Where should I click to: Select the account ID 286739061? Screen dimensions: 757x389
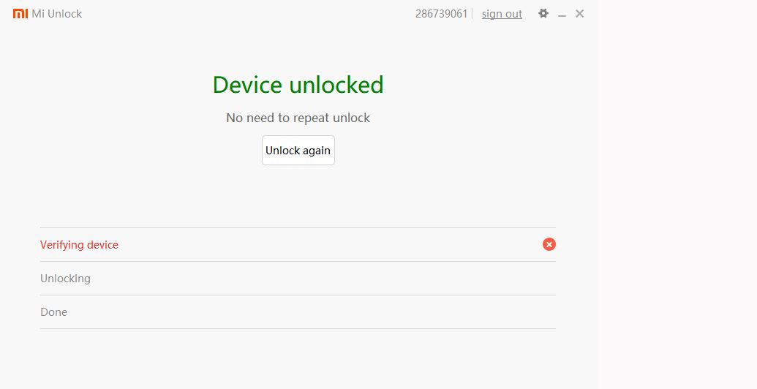[441, 14]
